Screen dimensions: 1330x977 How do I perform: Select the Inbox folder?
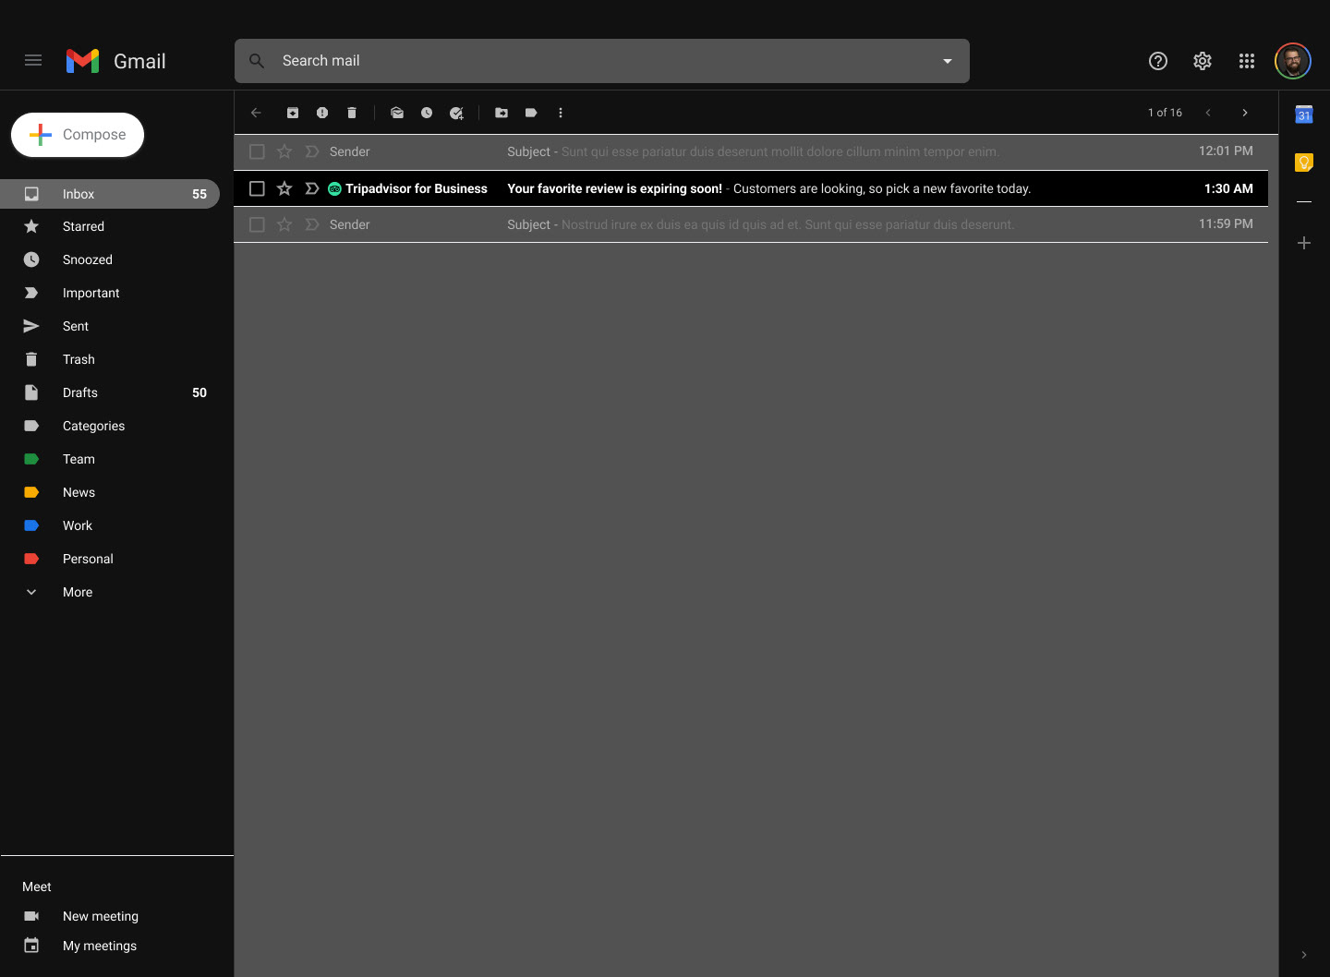point(110,194)
